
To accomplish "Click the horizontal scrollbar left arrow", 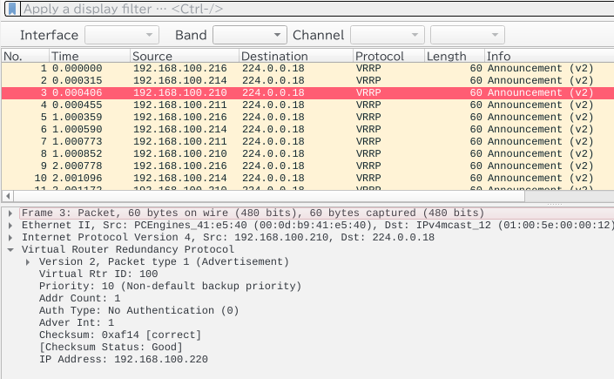I will coord(8,195).
